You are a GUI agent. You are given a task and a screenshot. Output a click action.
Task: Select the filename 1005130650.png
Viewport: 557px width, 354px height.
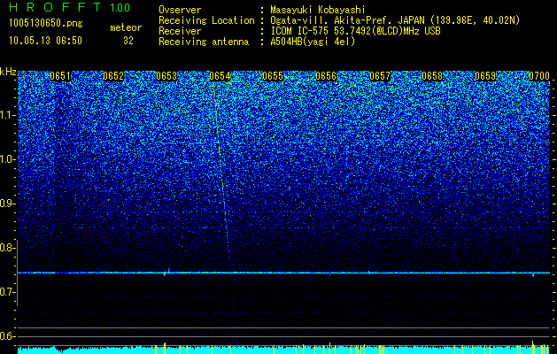[x=46, y=24]
